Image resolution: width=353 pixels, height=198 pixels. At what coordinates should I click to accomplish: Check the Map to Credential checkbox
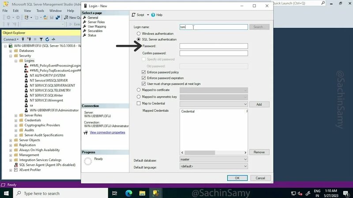[x=139, y=103]
